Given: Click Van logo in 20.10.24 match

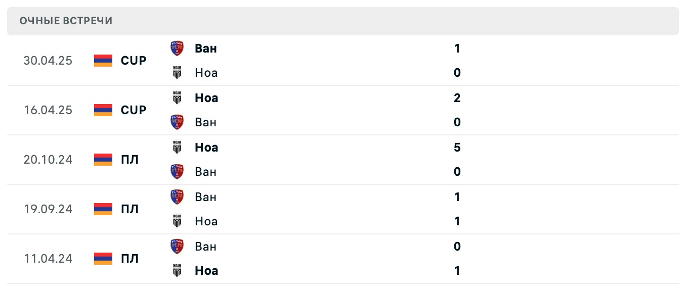Looking at the screenshot, I should point(177,172).
